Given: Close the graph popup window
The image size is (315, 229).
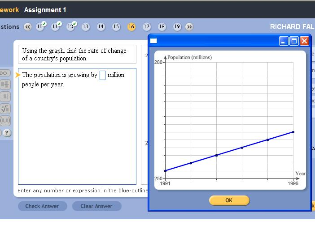Looking at the screenshot, I should tap(304, 41).
